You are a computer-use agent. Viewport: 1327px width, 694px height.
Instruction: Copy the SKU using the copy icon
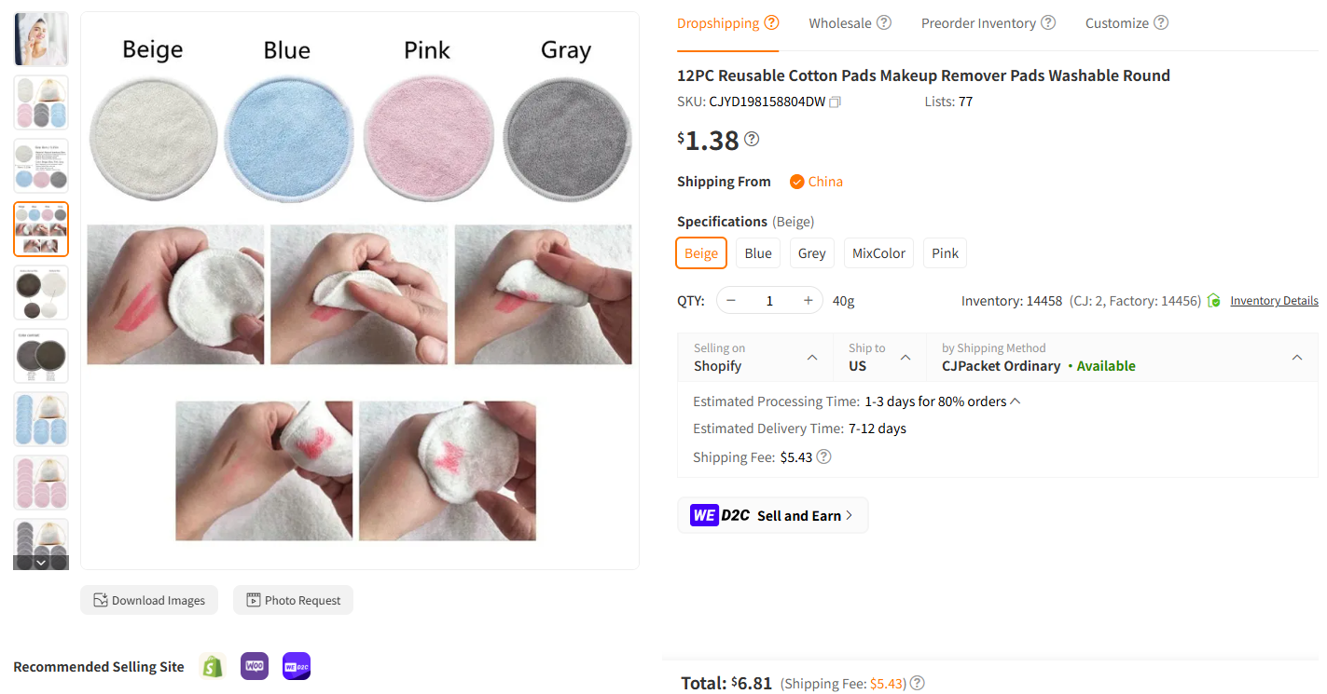tap(835, 102)
